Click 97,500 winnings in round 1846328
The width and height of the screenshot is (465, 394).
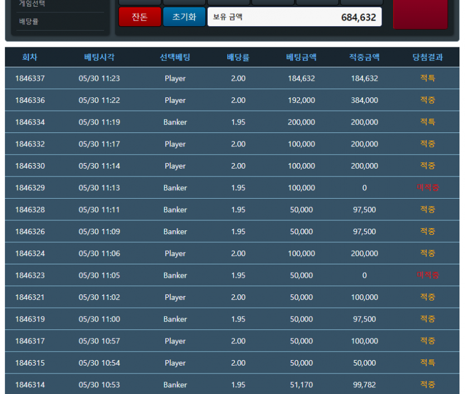pos(364,210)
